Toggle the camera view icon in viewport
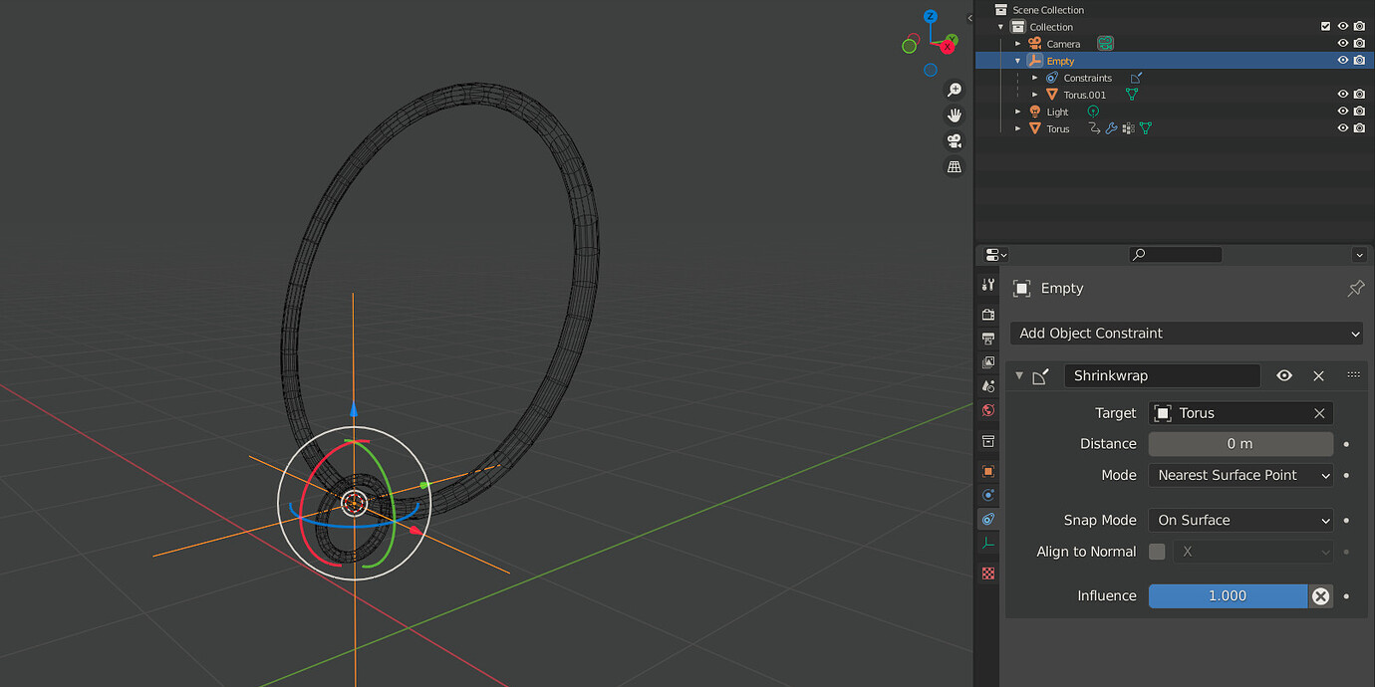 [x=955, y=141]
